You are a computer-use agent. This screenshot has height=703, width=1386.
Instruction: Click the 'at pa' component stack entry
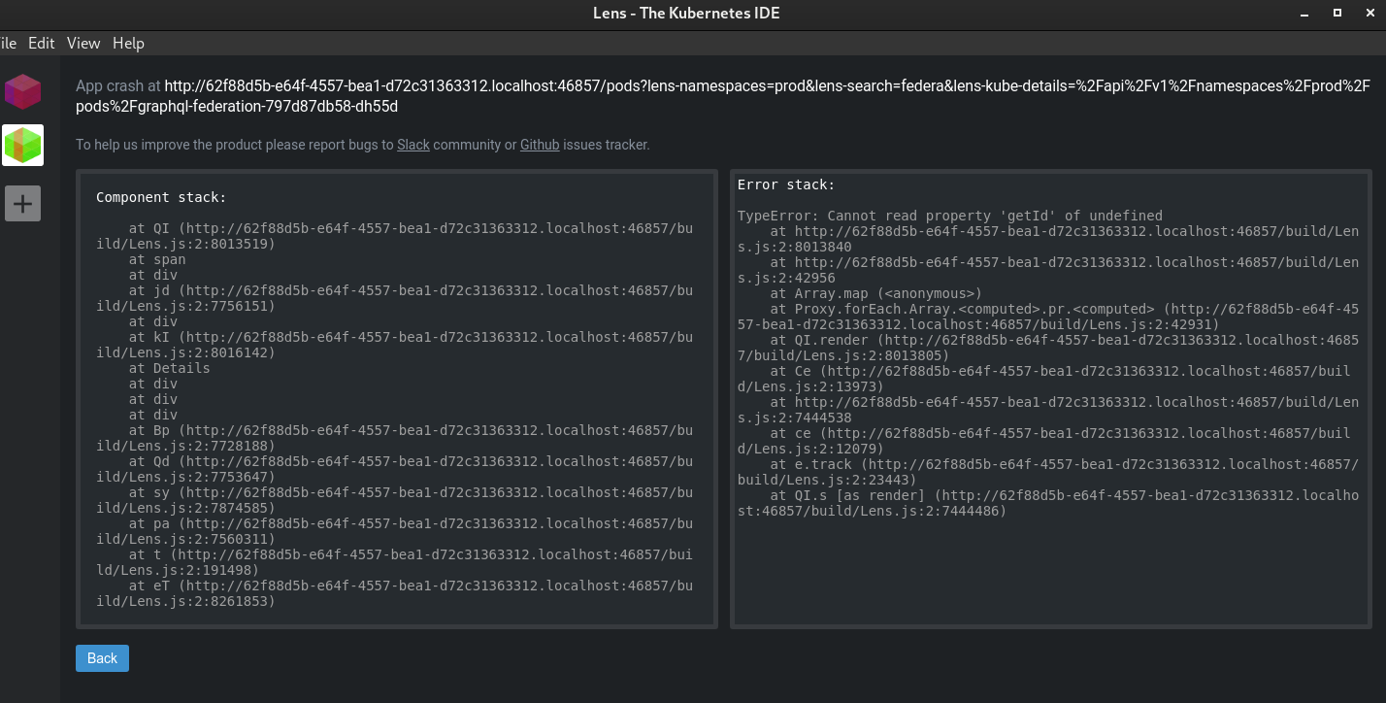coord(395,531)
